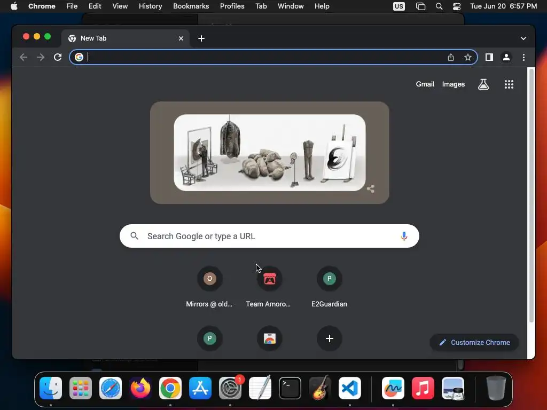Viewport: 547px width, 410px height.
Task: Open the Images link
Action: click(x=453, y=84)
